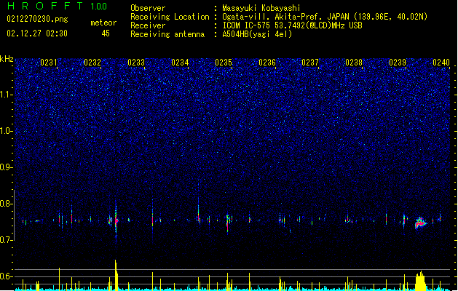458x291 pixels.
Task: Click the 0240 time marker
Action: pyautogui.click(x=441, y=63)
